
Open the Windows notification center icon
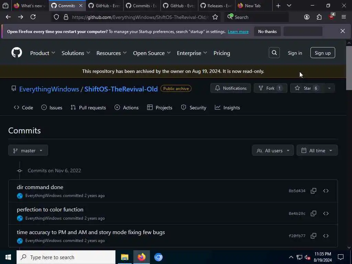(341, 257)
